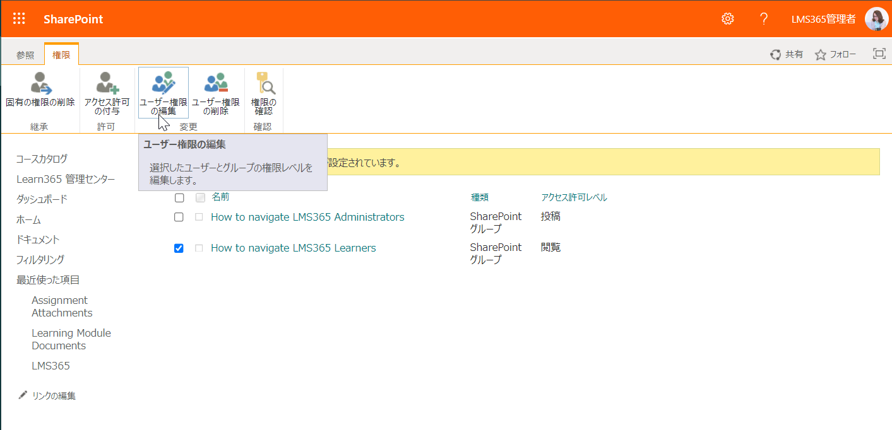This screenshot has width=892, height=430.
Task: Click the 固有の権限の削除 ribbon icon
Action: (x=40, y=83)
